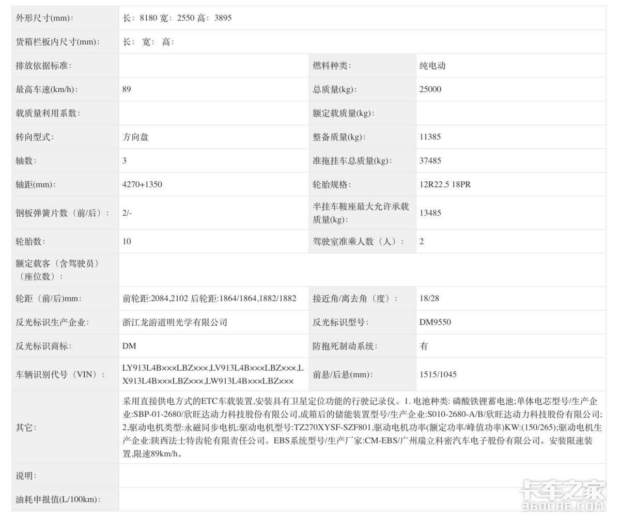Click the tire spec 12R22.5 18PR
Screen dimensions: 620x524
click(x=445, y=184)
